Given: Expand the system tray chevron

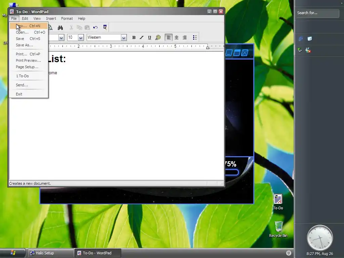Looking at the screenshot, I should 289,253.
